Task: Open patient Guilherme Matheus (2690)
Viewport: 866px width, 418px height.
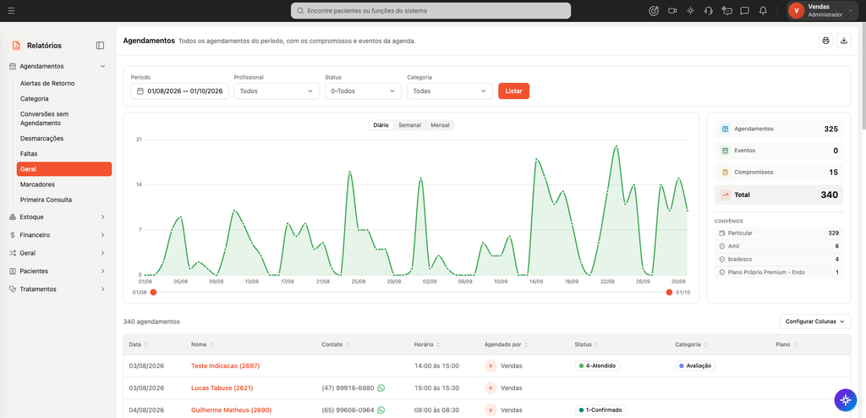Action: pyautogui.click(x=231, y=410)
